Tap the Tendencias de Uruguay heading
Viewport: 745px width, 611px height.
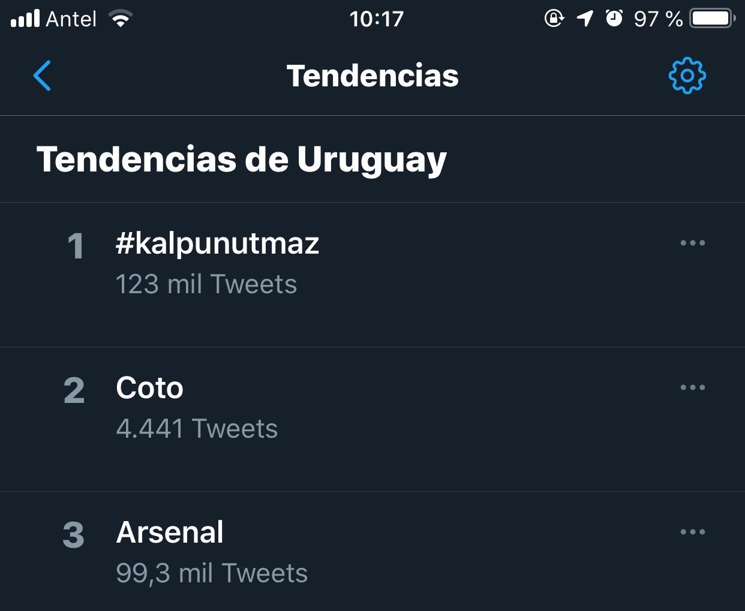pos(242,159)
